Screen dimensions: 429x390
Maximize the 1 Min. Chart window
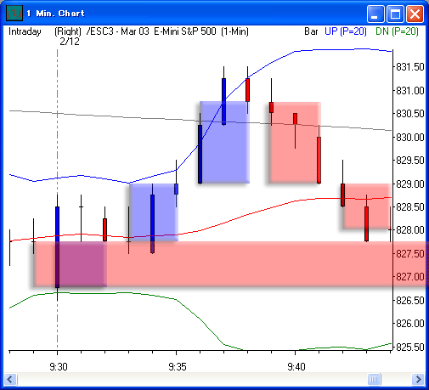395,14
